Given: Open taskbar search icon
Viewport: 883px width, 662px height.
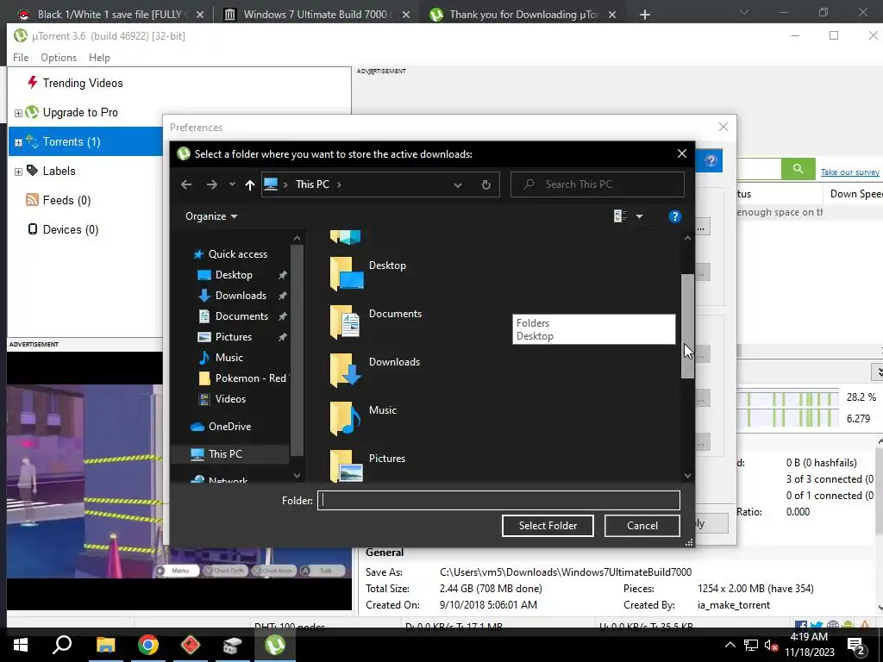Looking at the screenshot, I should tap(62, 645).
